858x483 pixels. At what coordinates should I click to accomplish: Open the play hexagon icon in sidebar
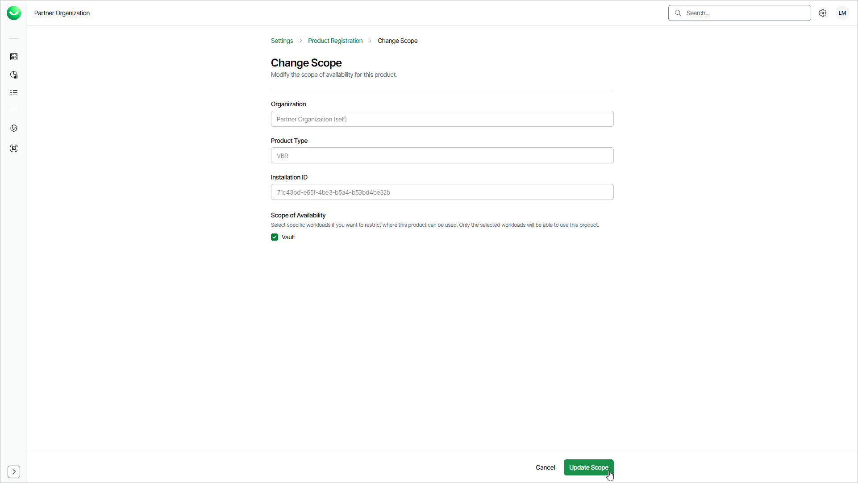point(14,128)
